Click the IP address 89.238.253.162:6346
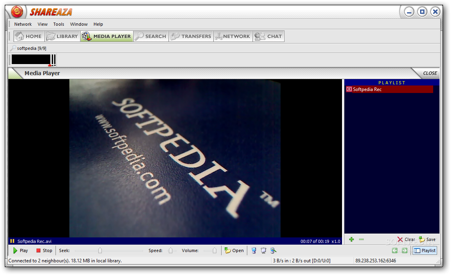Screen dimensions: 451x275 click(376, 261)
